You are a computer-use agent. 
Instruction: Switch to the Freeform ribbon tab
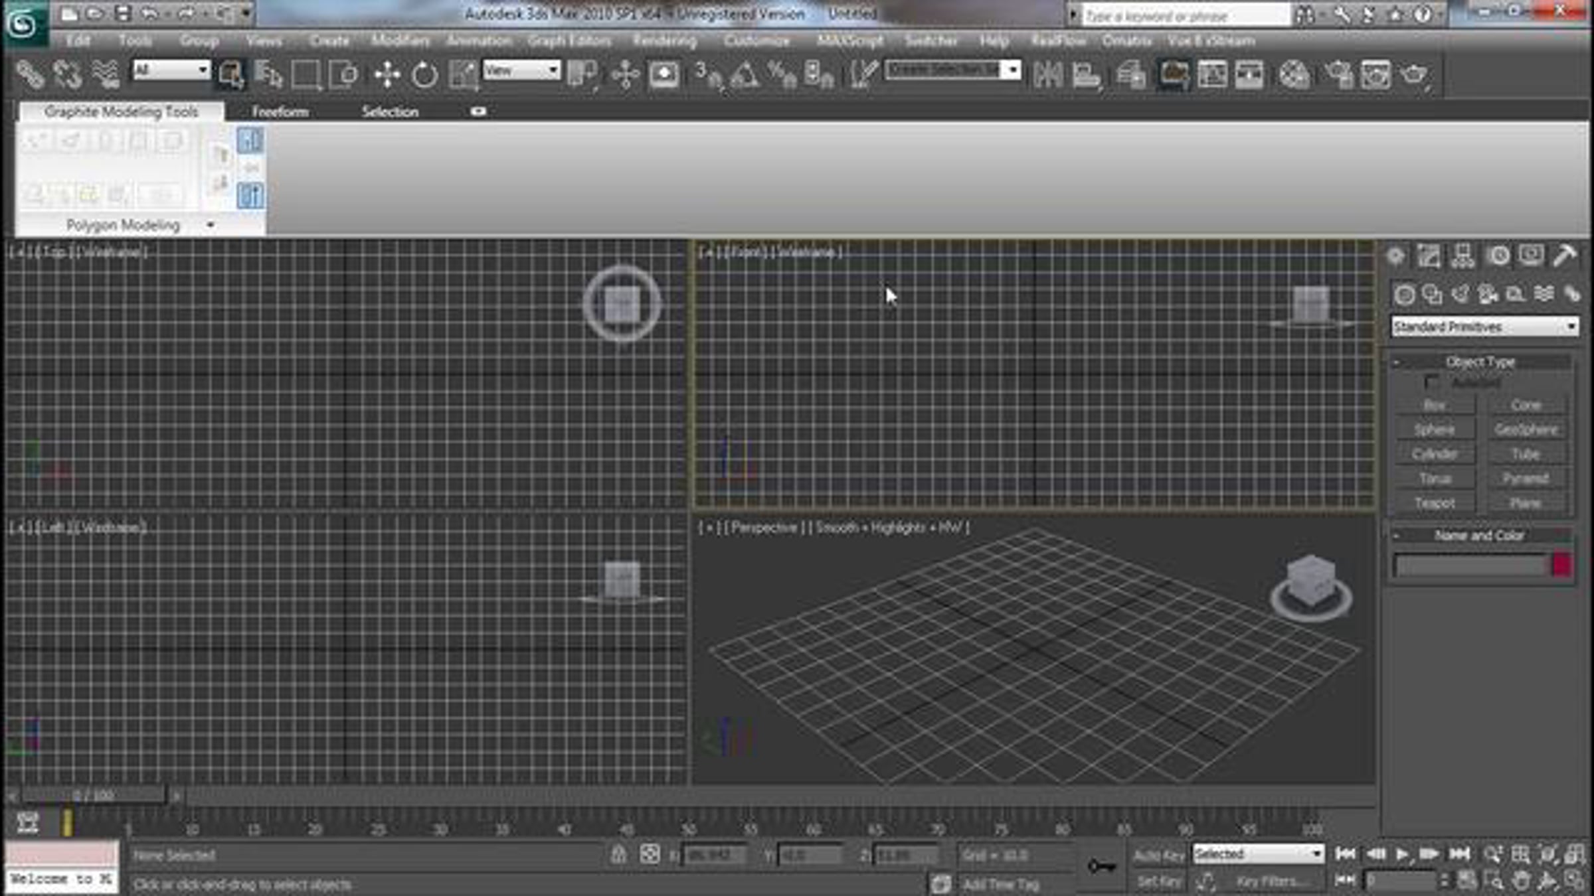(x=280, y=112)
